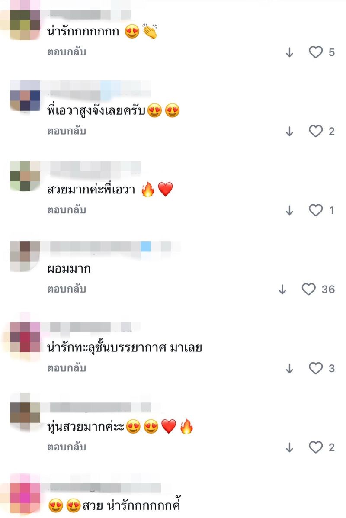The height and width of the screenshot is (518, 346).
Task: Like the 'หุ่นสวยมากค่ะะ' comment
Action: [316, 447]
